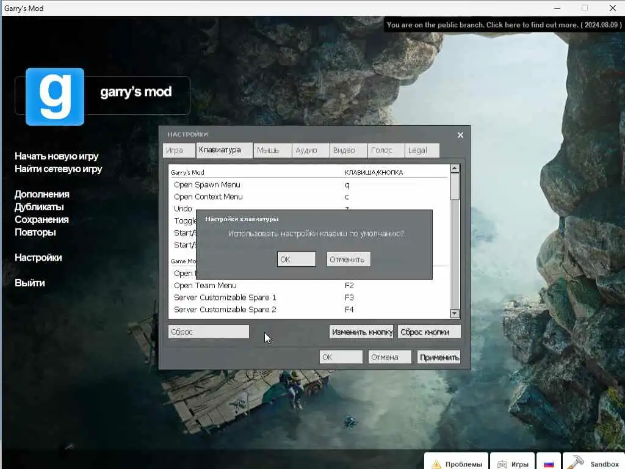Select the Undo binding row

click(x=309, y=206)
